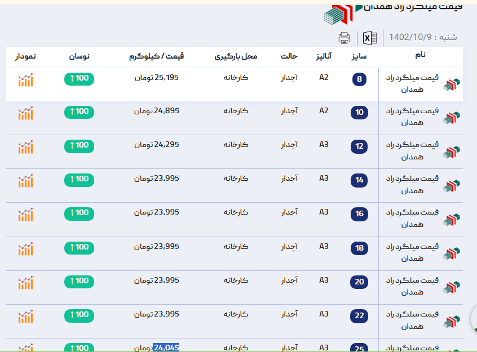The width and height of the screenshot is (477, 352).
Task: Open the chart icon for size 18 row
Action: pos(25,249)
